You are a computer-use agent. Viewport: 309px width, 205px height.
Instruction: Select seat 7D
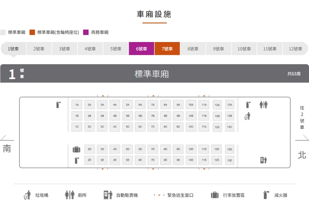click(x=153, y=149)
